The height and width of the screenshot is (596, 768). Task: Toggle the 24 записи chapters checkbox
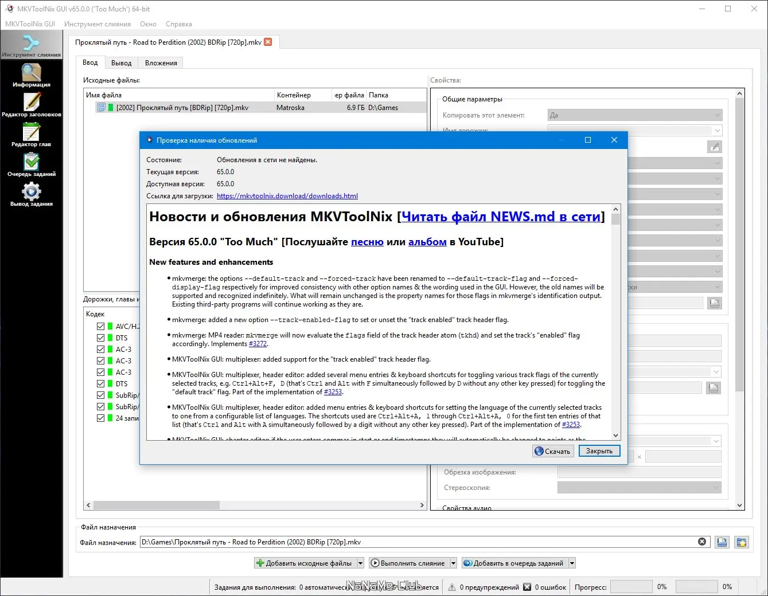click(101, 418)
